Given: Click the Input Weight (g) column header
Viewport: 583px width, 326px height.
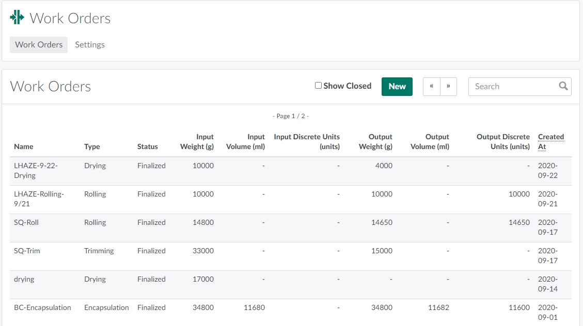Looking at the screenshot, I should click(x=197, y=142).
